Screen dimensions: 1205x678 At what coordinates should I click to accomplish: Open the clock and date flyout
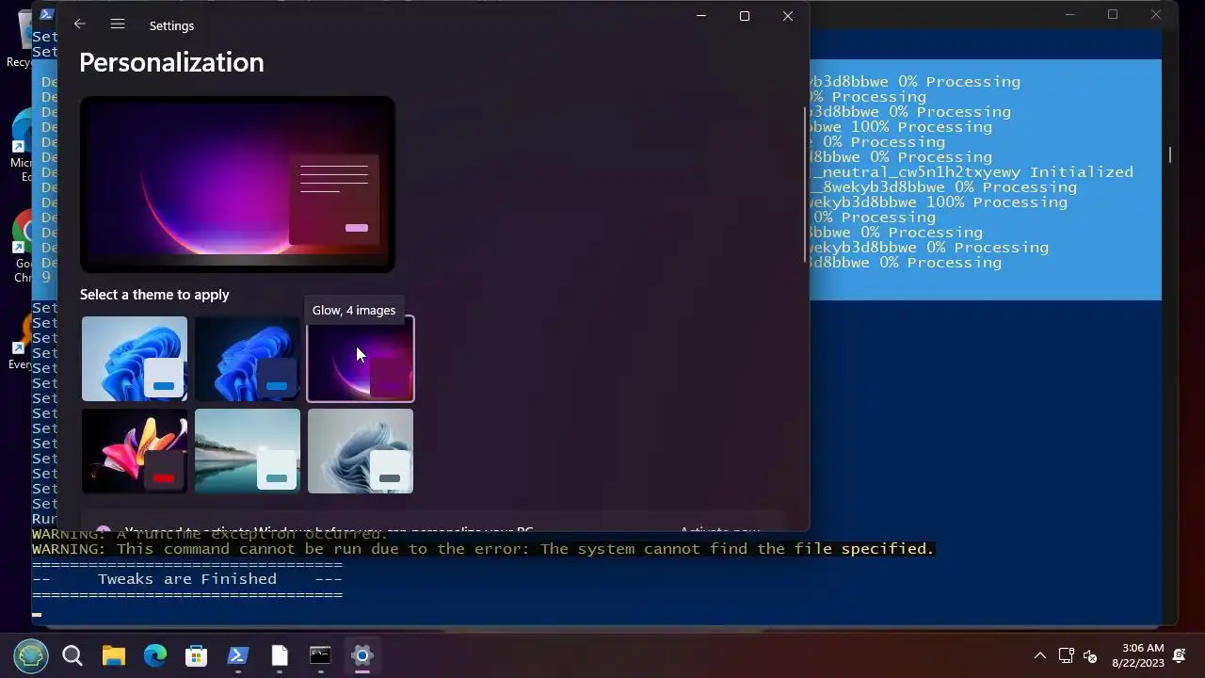1137,655
